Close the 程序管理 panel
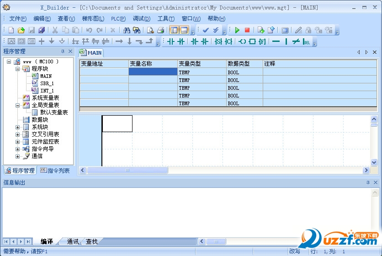 point(70,51)
